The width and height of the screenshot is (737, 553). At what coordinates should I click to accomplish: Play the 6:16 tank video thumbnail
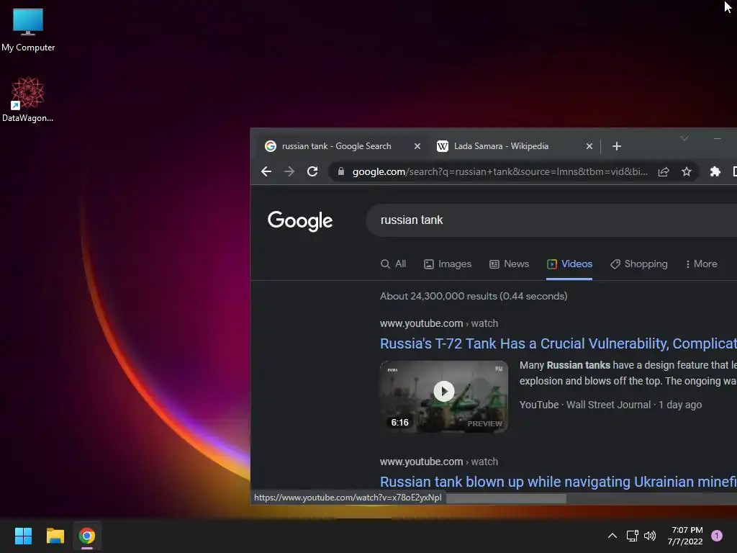443,397
